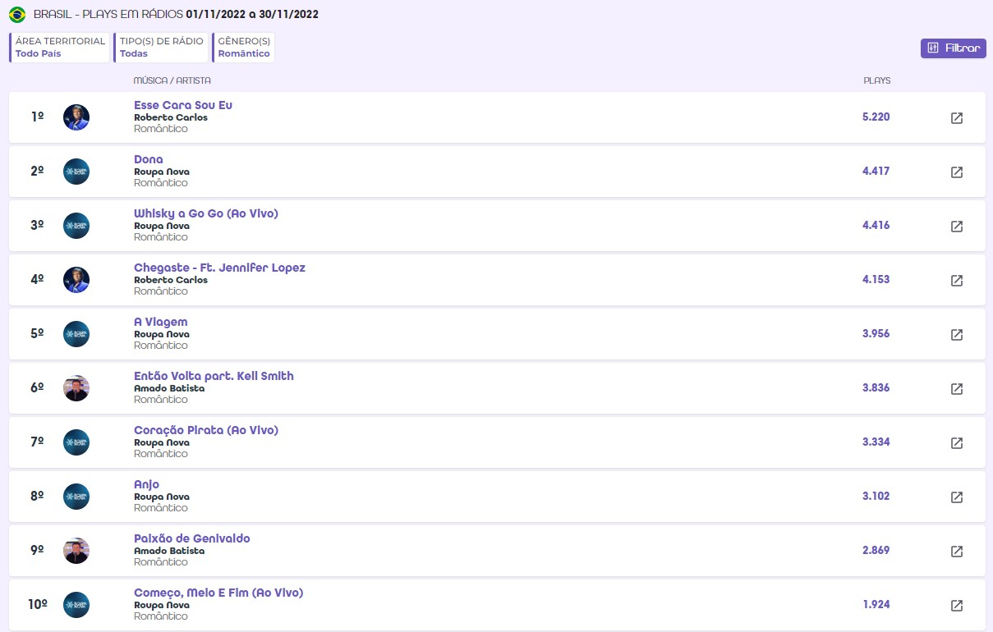Click the 3.836 plays value
This screenshot has height=632, width=993.
click(x=876, y=388)
